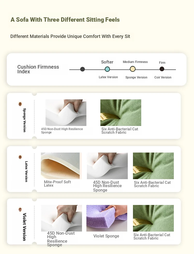Image resolution: width=194 pixels, height=254 pixels.
Task: Select the cream Medium Firmness dot
Action: [133, 69]
